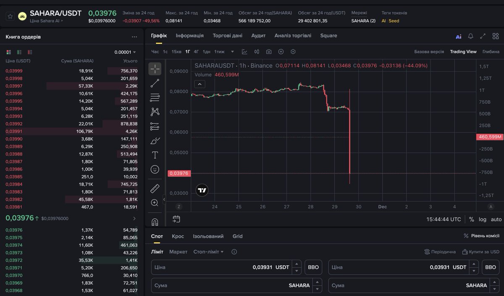Open Рівень комісії link
The height and width of the screenshot is (296, 504).
(481, 236)
